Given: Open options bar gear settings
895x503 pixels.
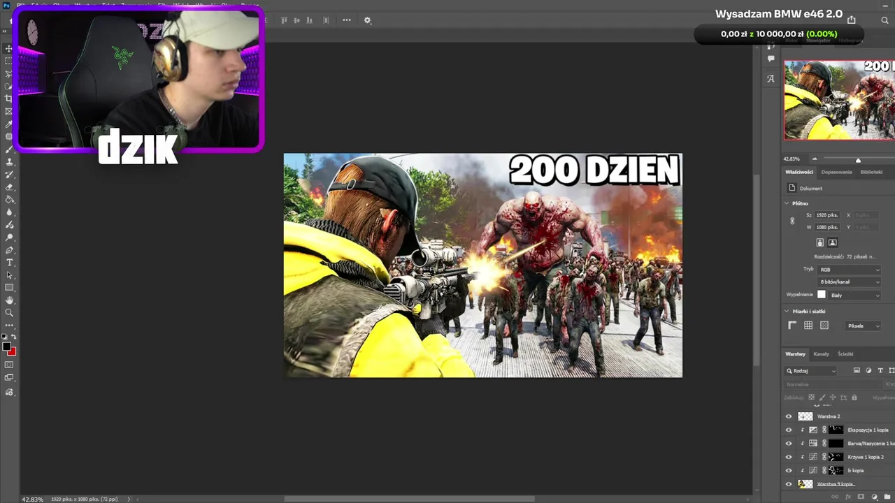Looking at the screenshot, I should tap(367, 20).
